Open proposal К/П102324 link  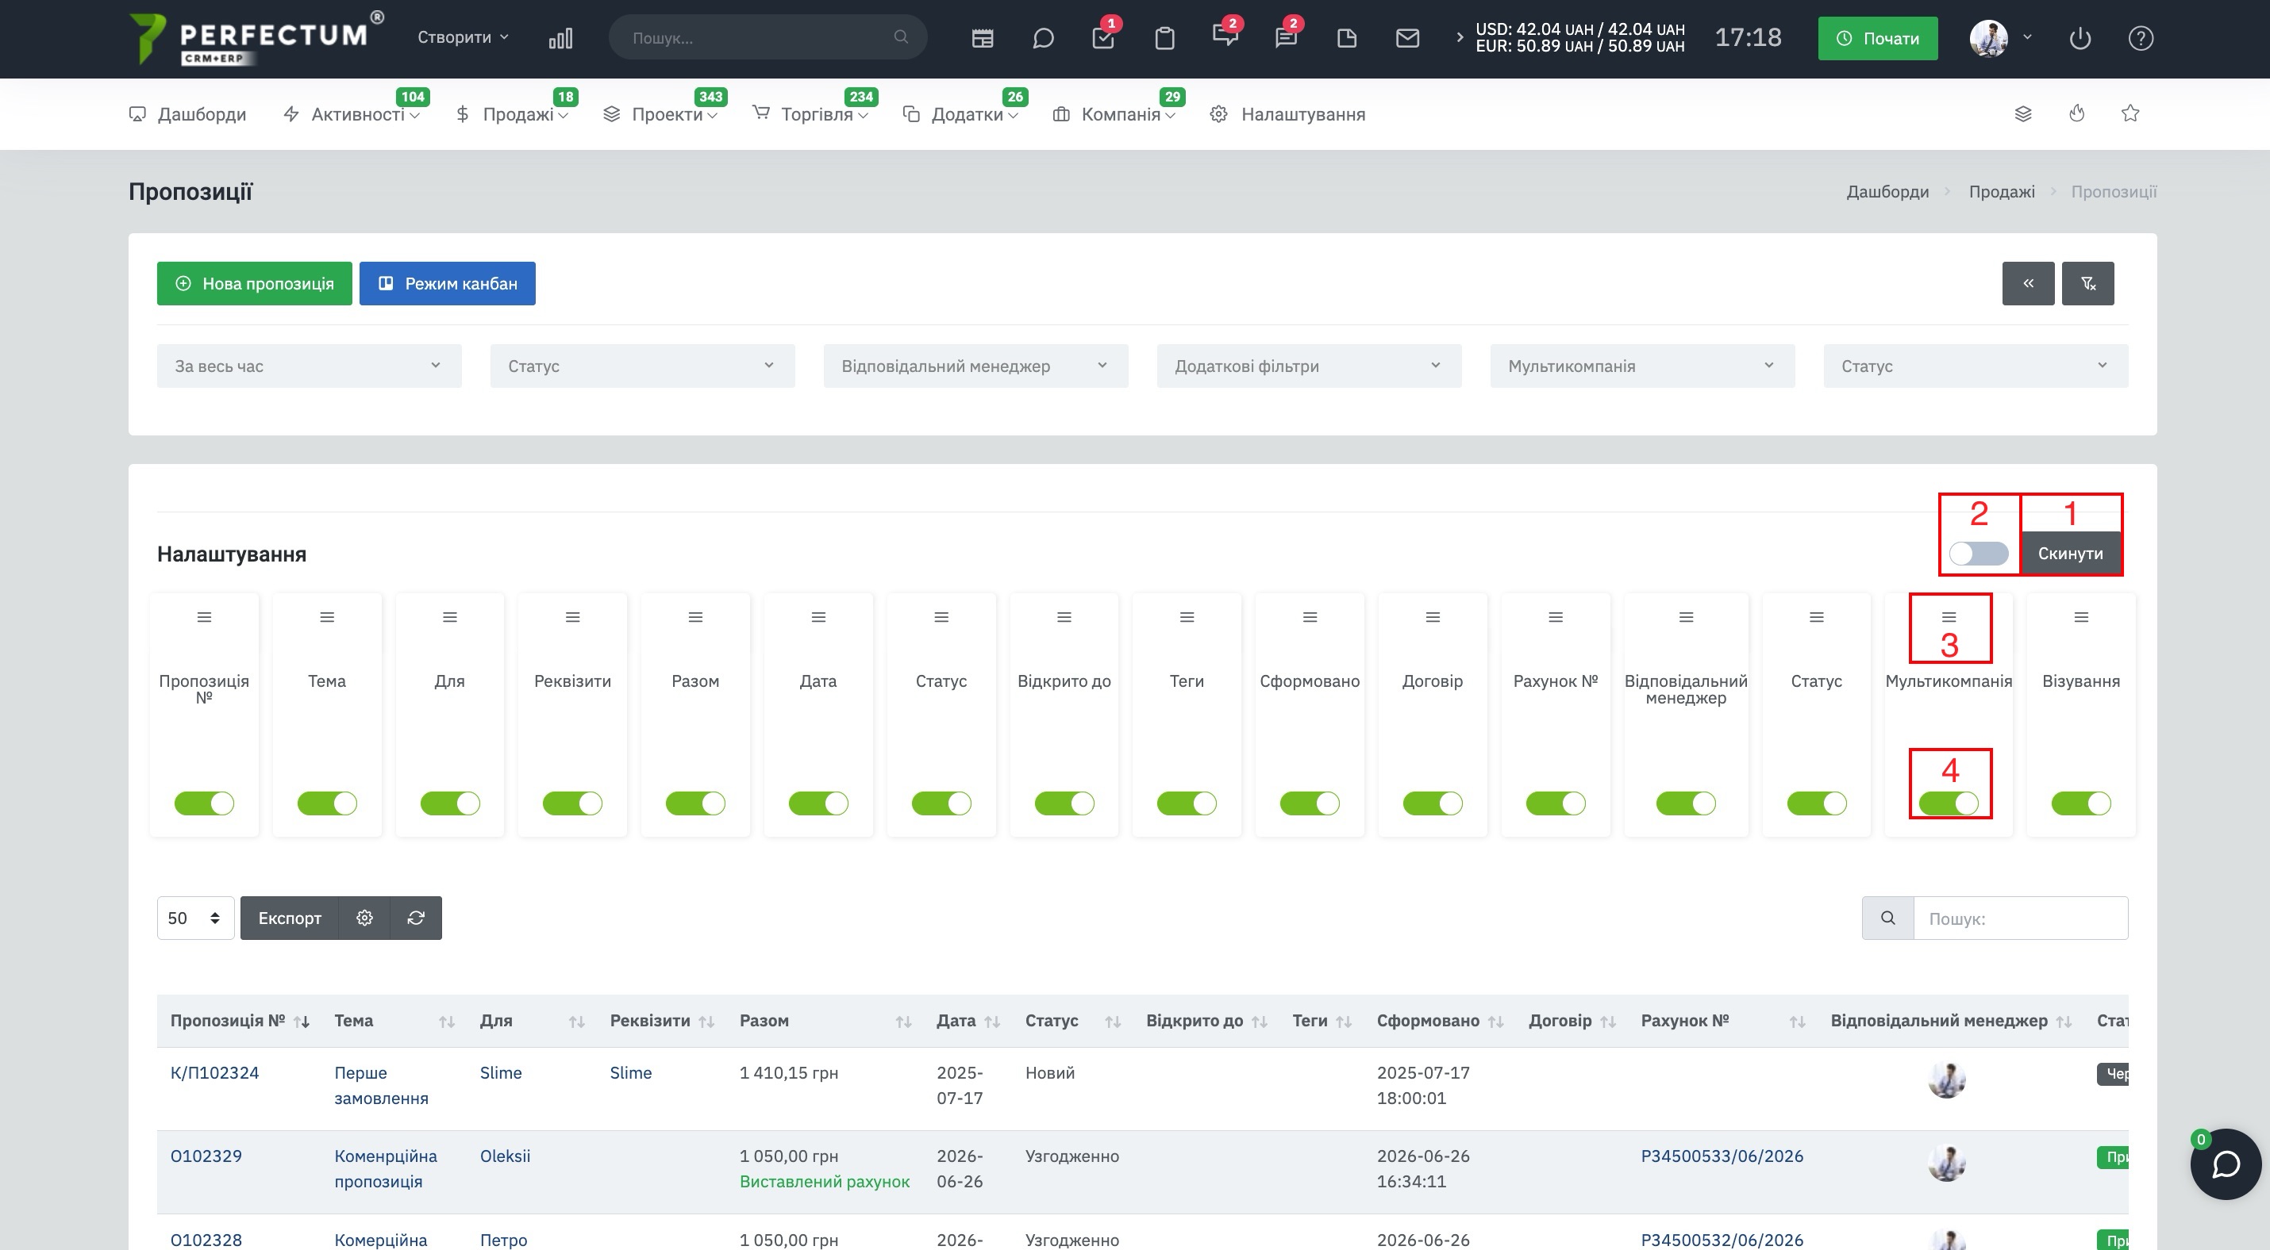click(x=214, y=1073)
